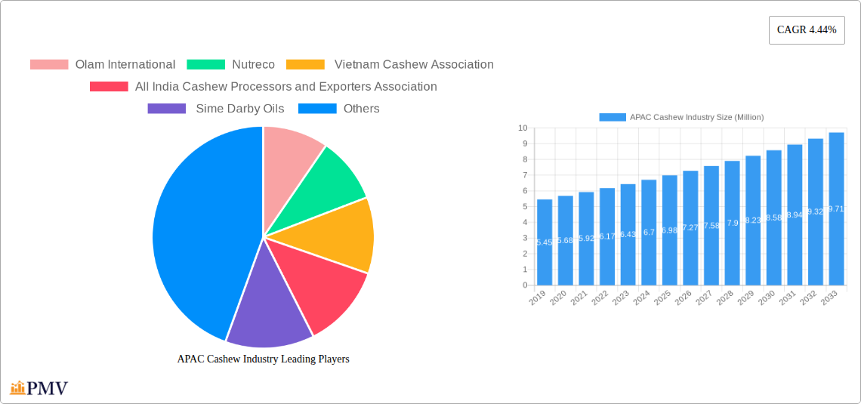Click the 2019 bar labeled 5.45

pyautogui.click(x=545, y=242)
